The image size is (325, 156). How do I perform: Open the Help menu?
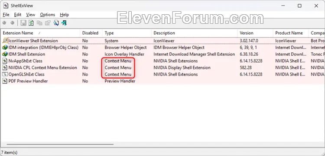point(64,15)
